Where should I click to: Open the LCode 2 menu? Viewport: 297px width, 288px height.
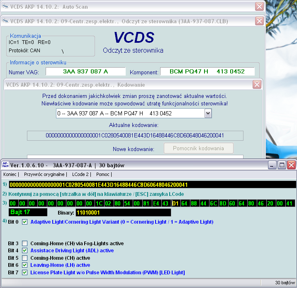[80, 174]
